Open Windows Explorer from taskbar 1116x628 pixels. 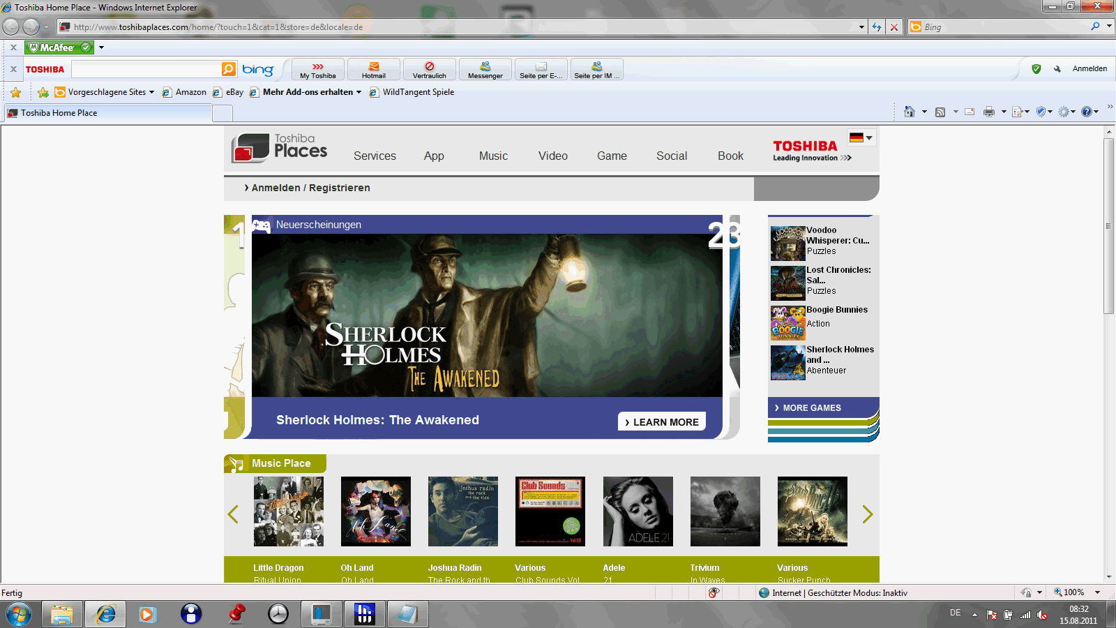click(62, 614)
